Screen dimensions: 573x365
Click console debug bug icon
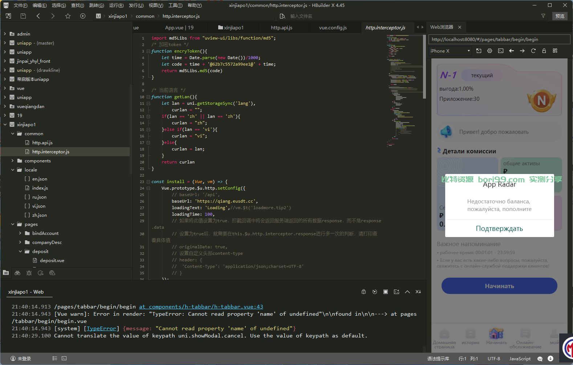click(x=363, y=292)
